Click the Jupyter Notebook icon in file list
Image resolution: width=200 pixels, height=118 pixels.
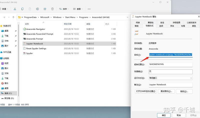[24, 44]
